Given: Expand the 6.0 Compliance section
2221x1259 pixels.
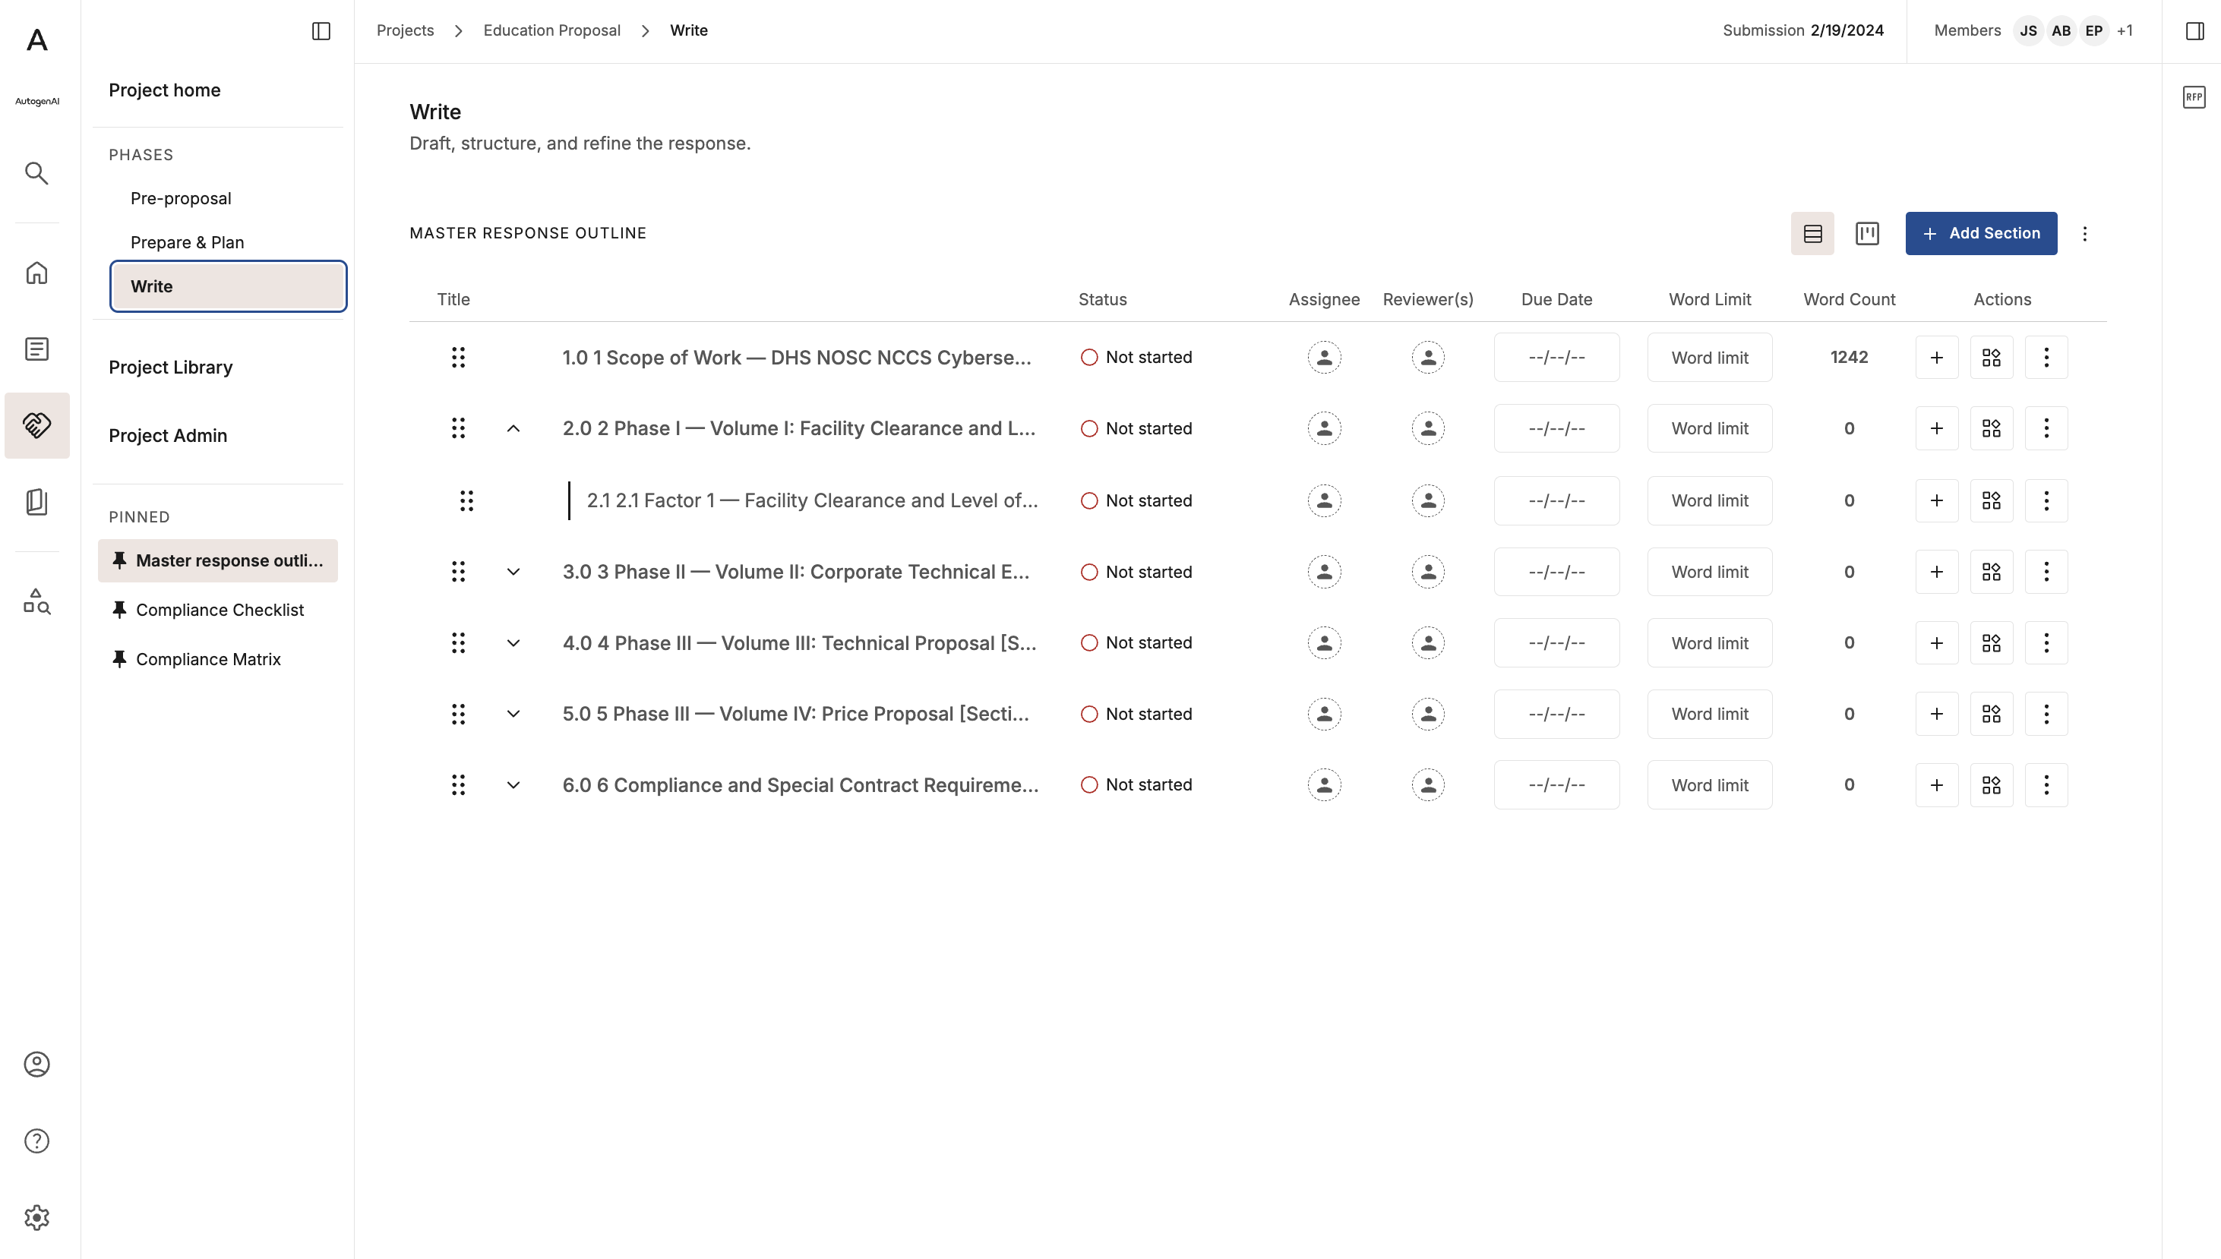Looking at the screenshot, I should point(513,785).
